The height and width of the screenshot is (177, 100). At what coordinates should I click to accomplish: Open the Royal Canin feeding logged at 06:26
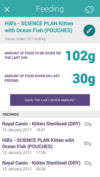50,166
